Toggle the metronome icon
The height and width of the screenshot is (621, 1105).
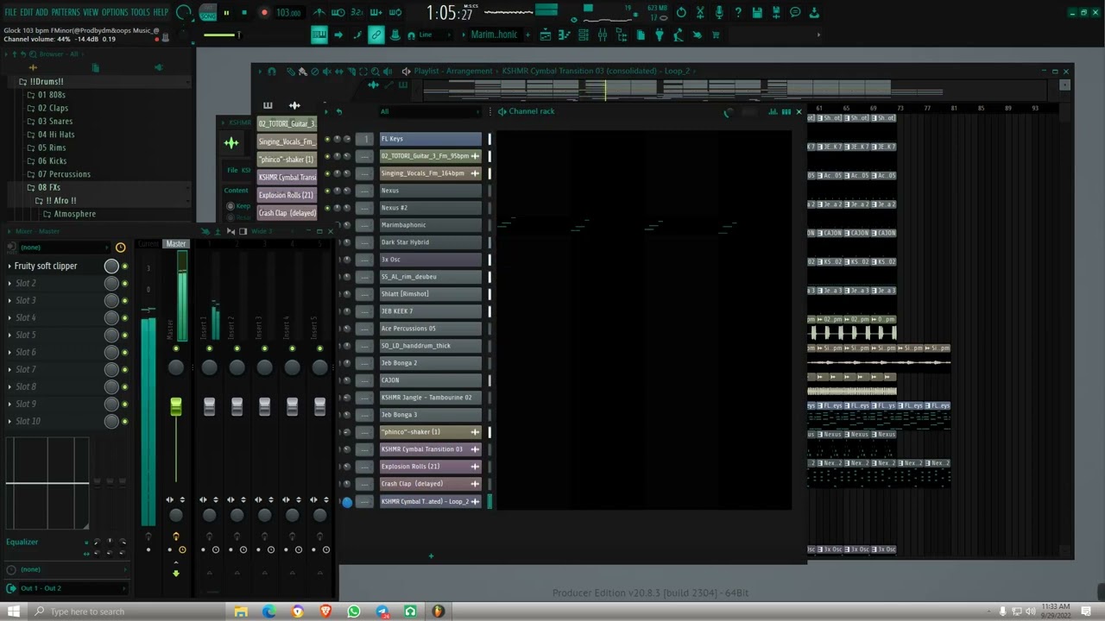[319, 13]
